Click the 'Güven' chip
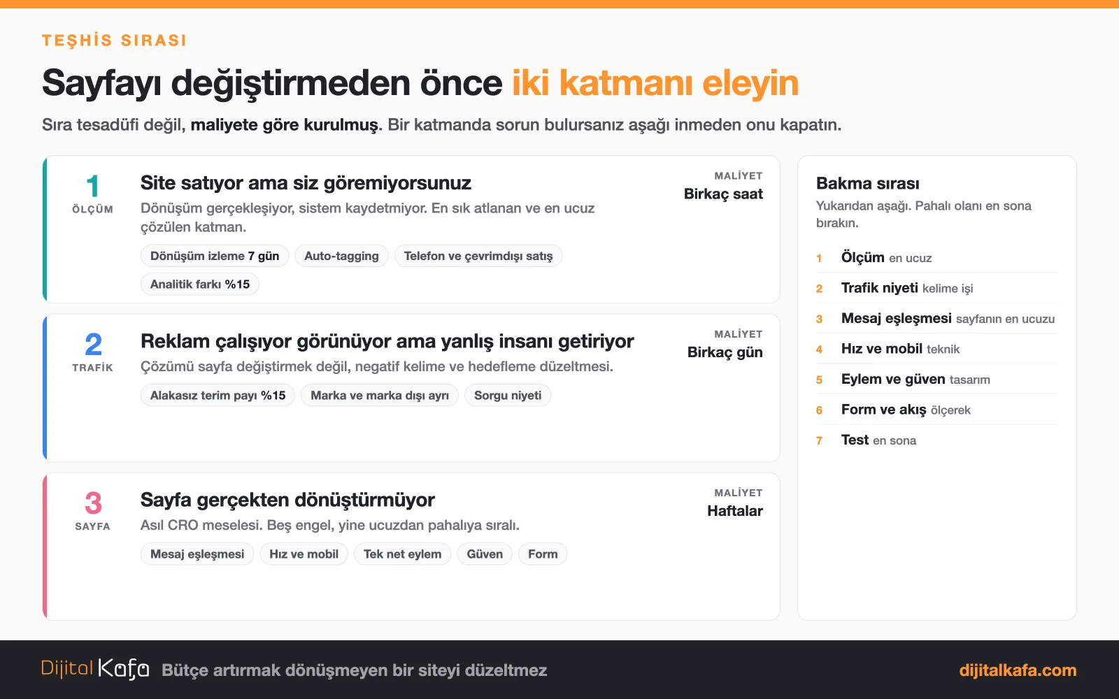This screenshot has height=699, width=1119. click(485, 554)
